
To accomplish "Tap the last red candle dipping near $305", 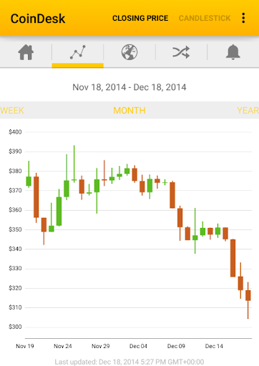I will [248, 300].
